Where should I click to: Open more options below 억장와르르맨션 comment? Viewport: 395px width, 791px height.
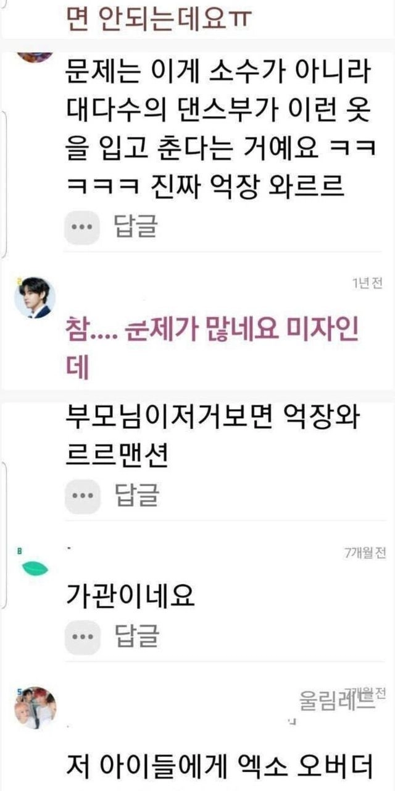[82, 495]
